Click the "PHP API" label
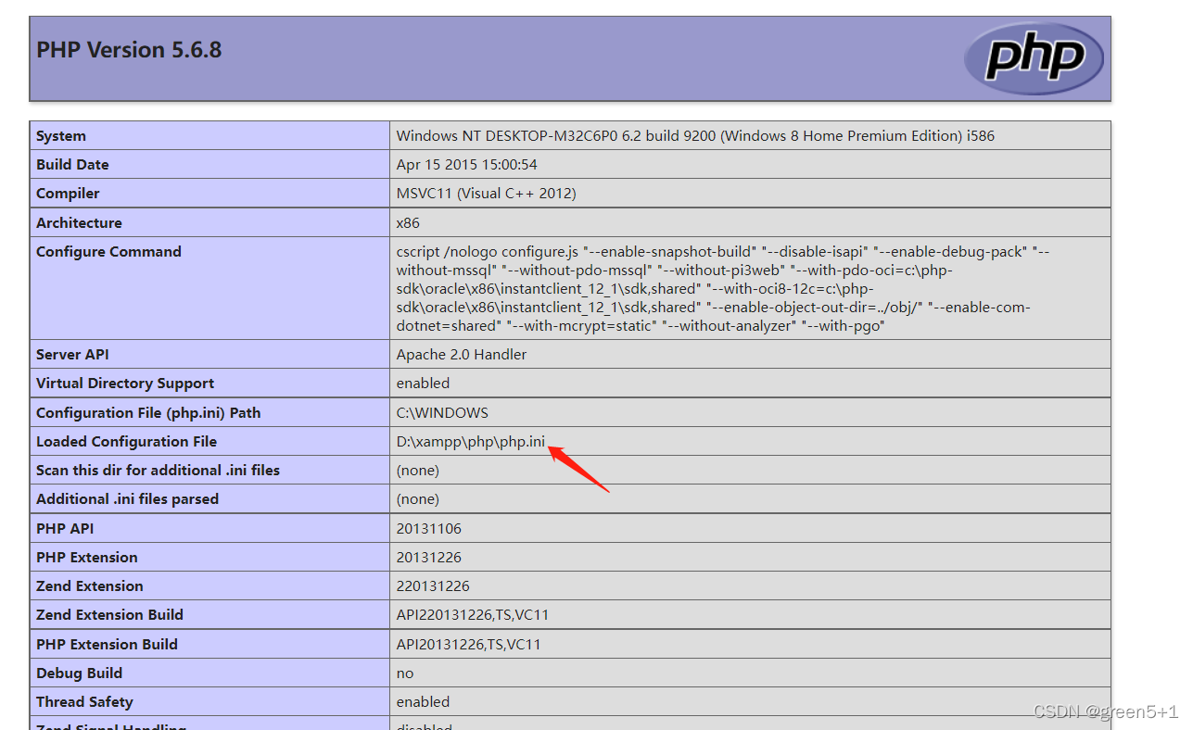This screenshot has height=730, width=1193. [65, 529]
